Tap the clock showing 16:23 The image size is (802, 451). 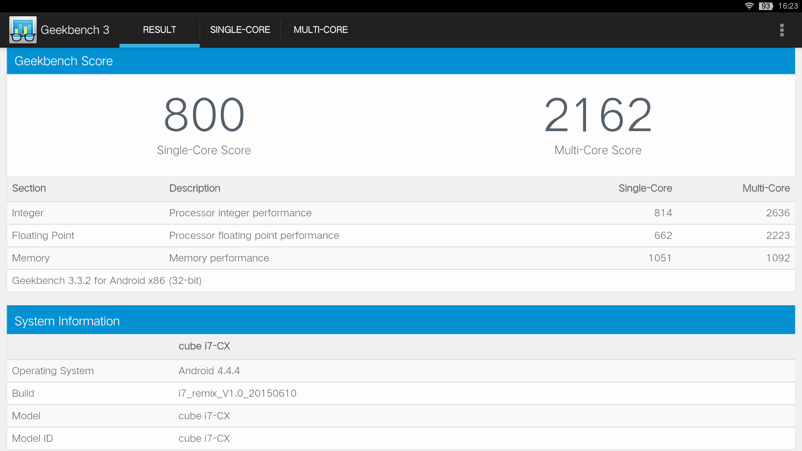pos(788,6)
